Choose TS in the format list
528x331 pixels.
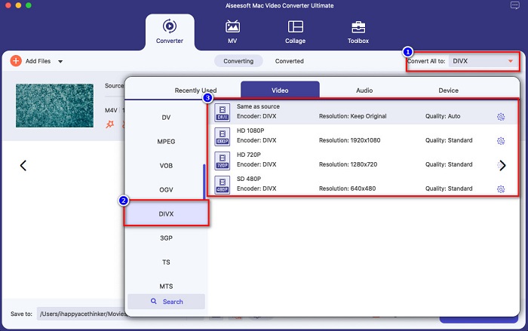(x=166, y=262)
